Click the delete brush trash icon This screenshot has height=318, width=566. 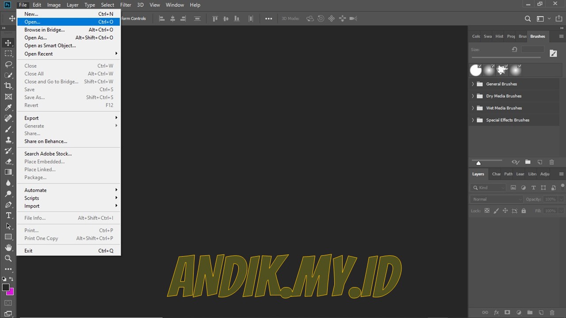(x=551, y=162)
